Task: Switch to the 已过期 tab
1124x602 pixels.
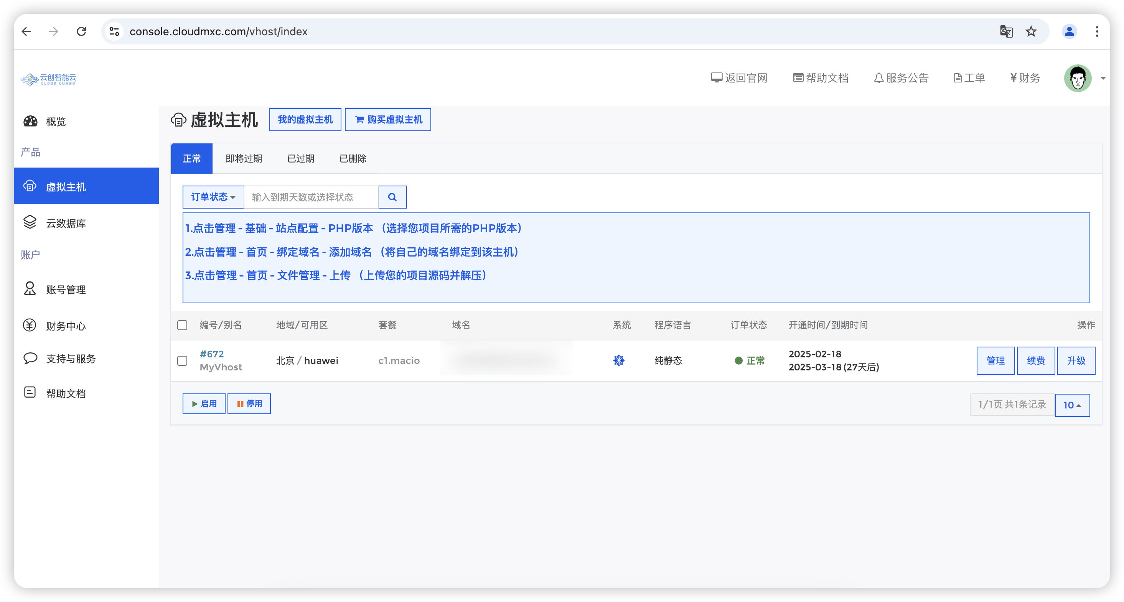Action: tap(301, 158)
